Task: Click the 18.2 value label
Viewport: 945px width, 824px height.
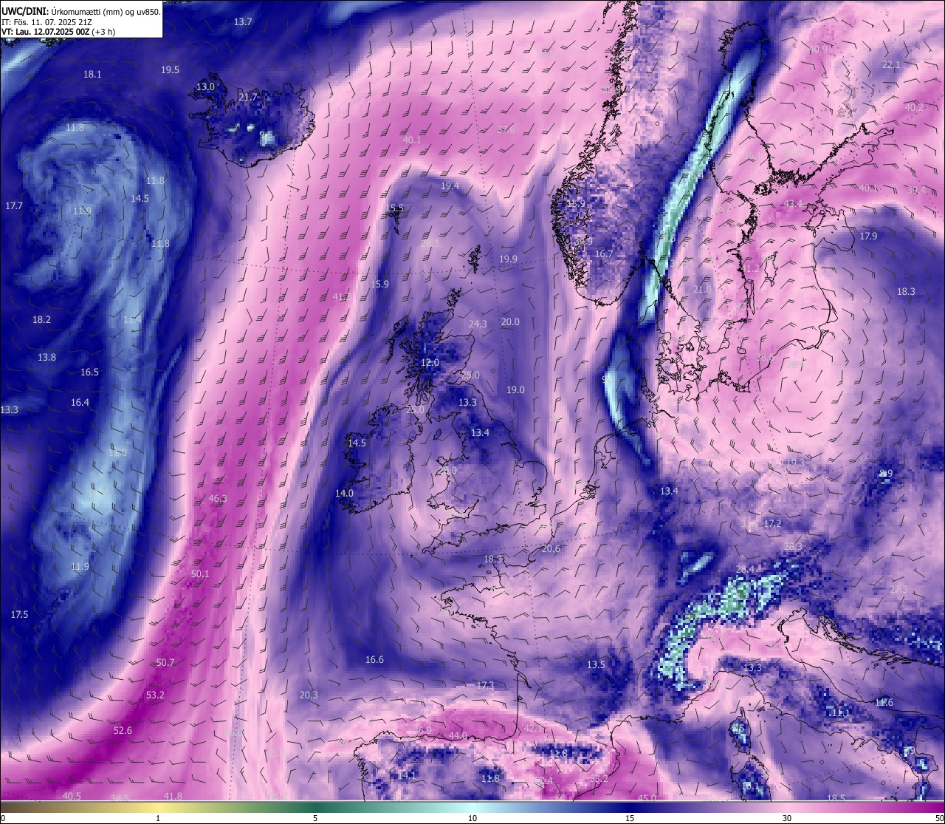Action: pyautogui.click(x=41, y=320)
